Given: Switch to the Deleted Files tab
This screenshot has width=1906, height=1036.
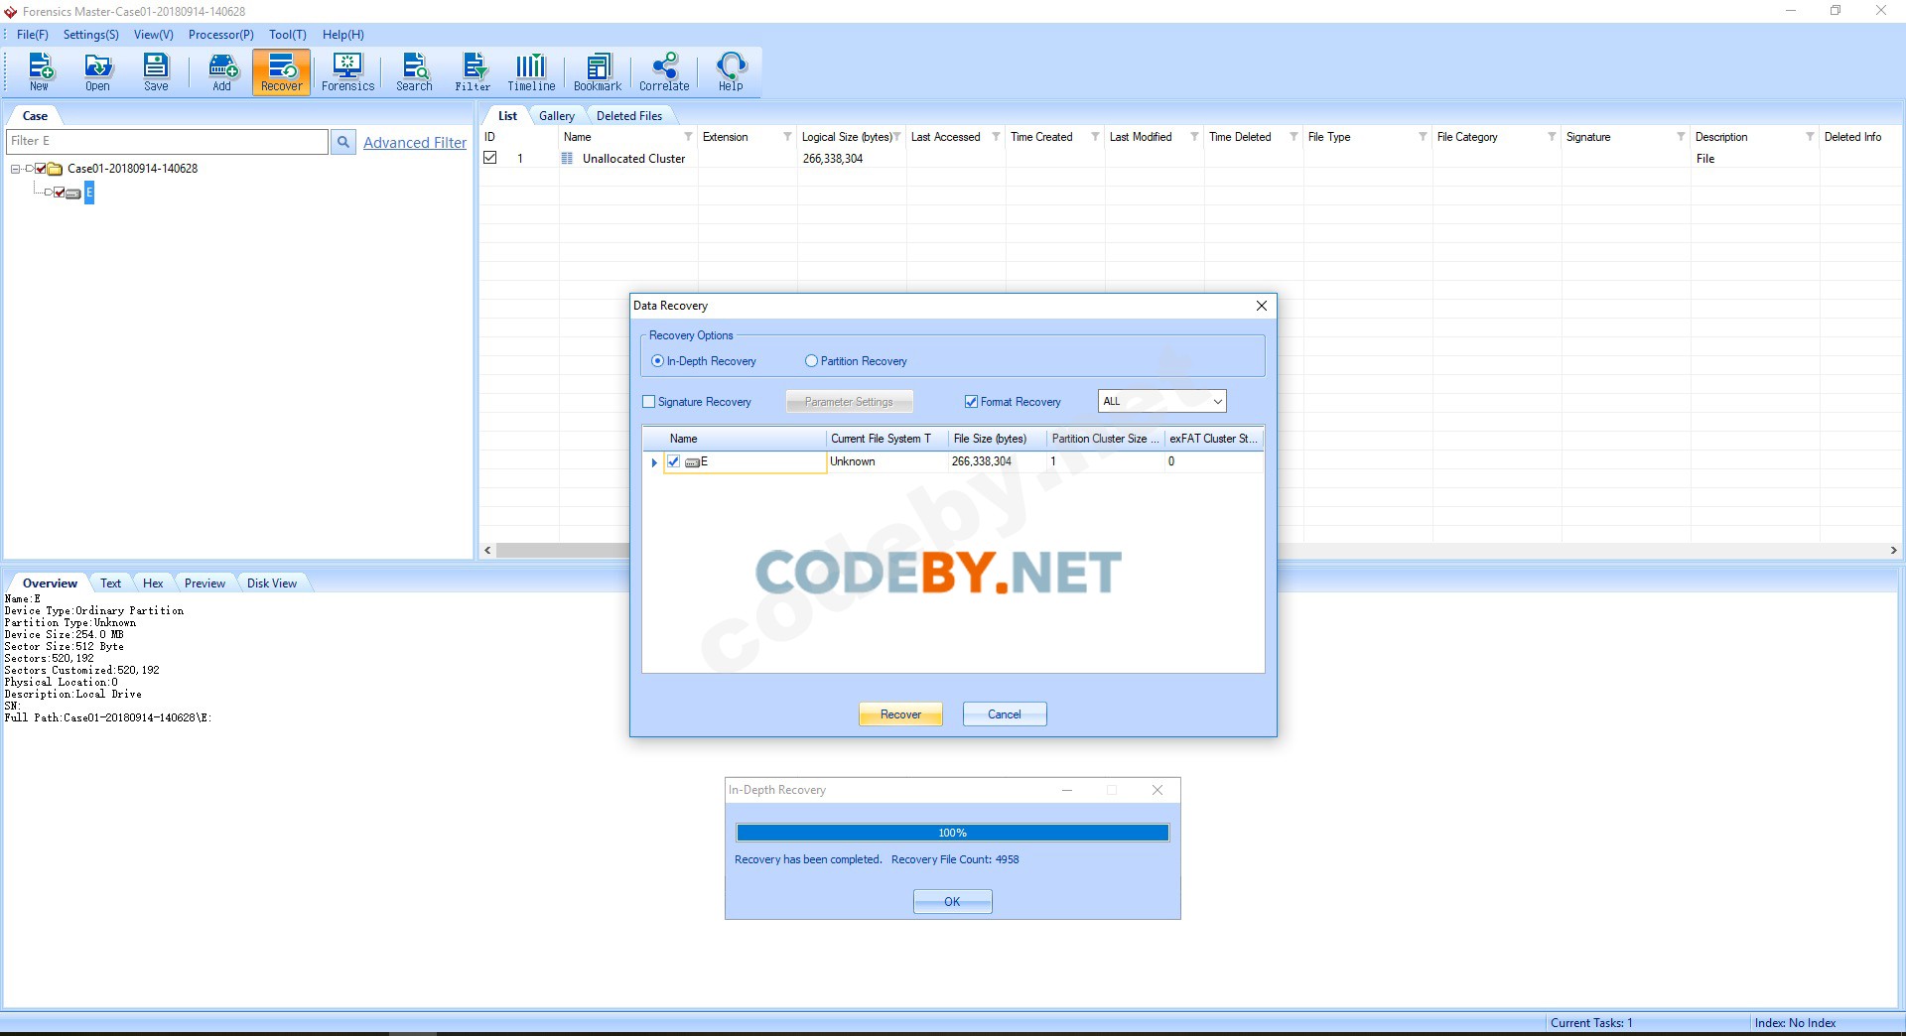Looking at the screenshot, I should click(629, 116).
